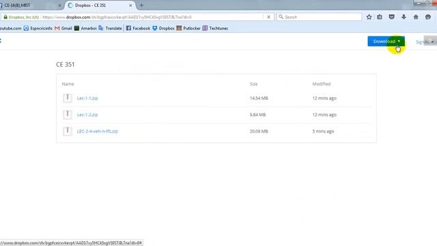This screenshot has width=437, height=246.
Task: Click the Pocket save icon
Action: tap(391, 17)
